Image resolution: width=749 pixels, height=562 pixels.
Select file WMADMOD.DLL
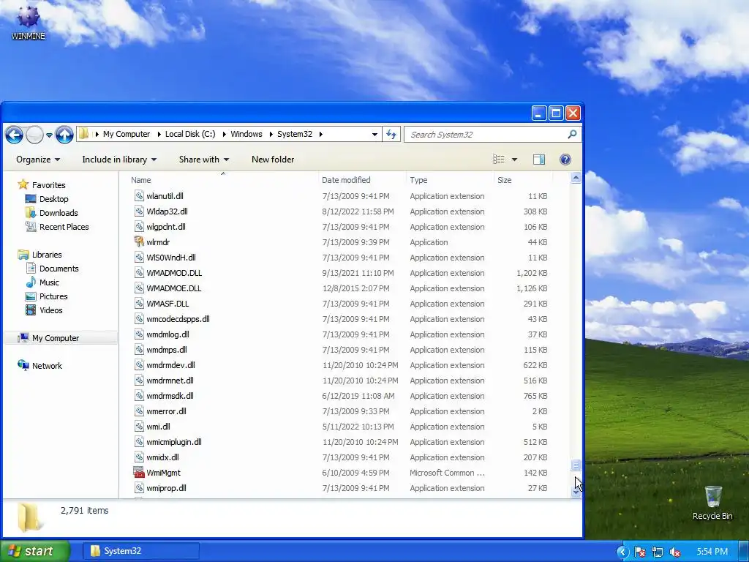click(x=174, y=273)
